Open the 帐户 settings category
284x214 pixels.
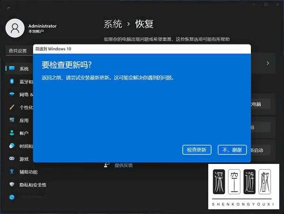coord(24,133)
